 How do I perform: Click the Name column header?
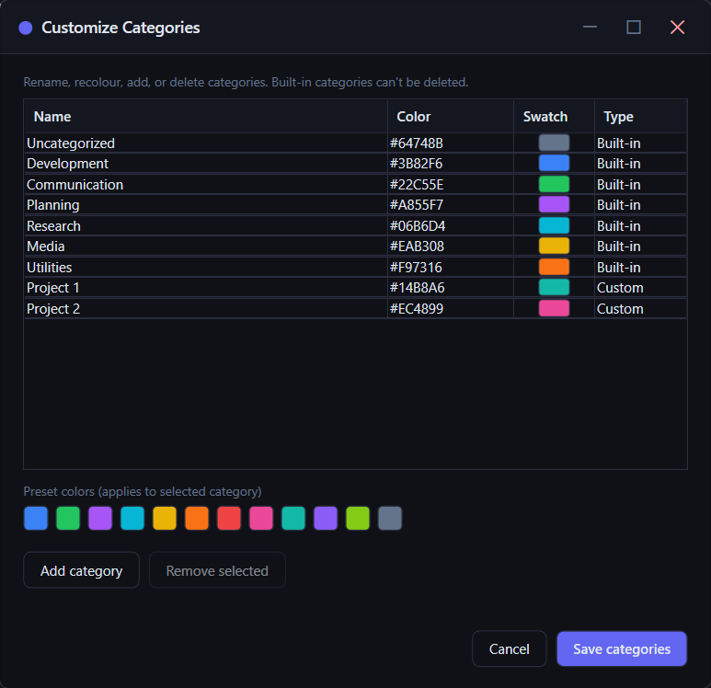206,116
